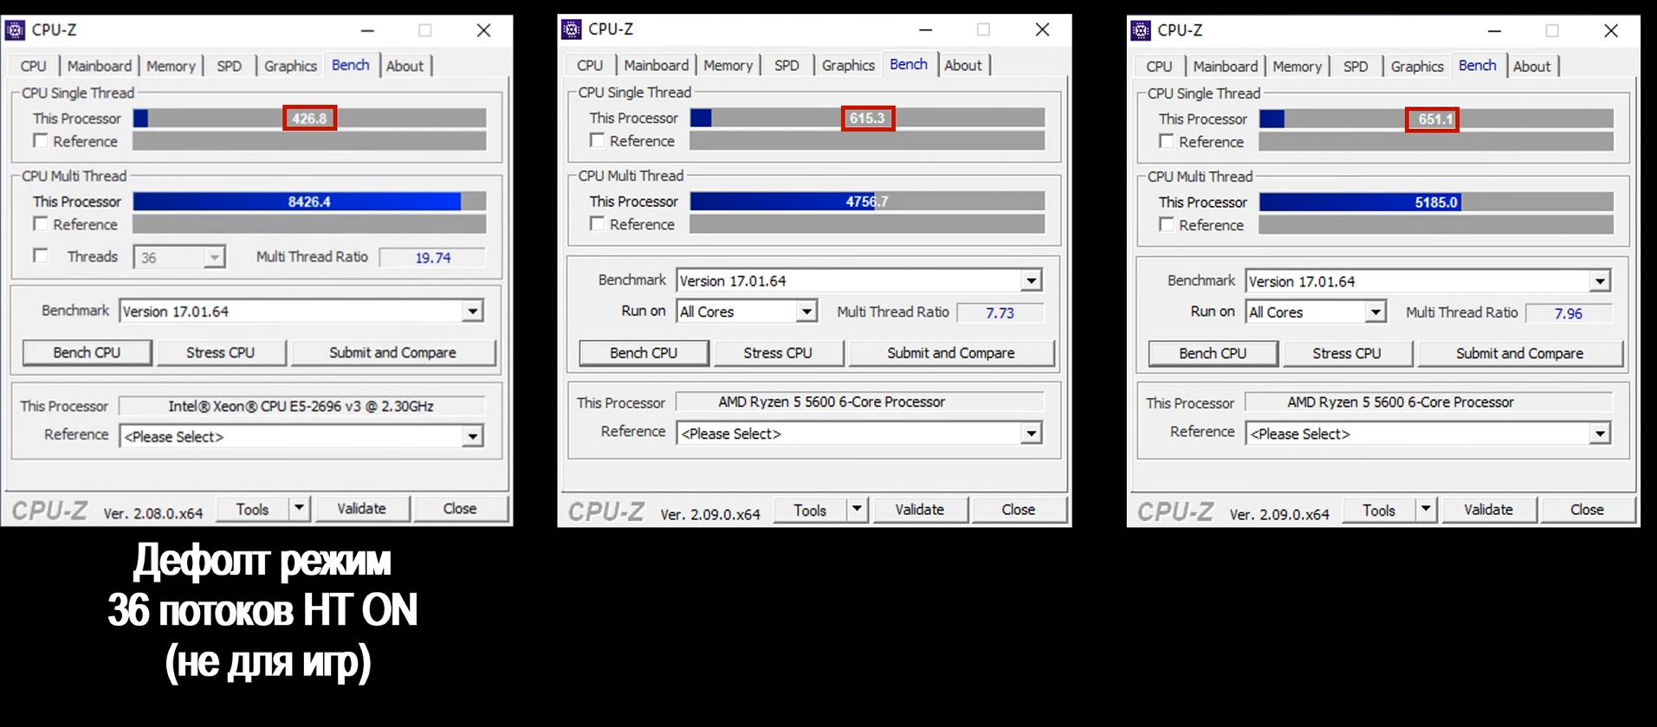Click Validate in the 615.3 score window

(x=919, y=509)
